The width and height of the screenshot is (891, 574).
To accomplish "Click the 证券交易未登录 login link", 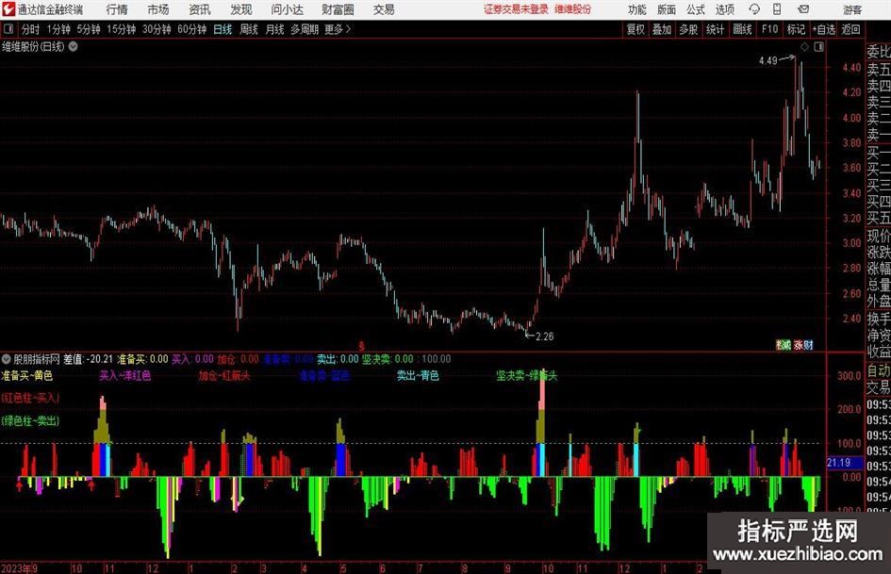I will pos(516,9).
